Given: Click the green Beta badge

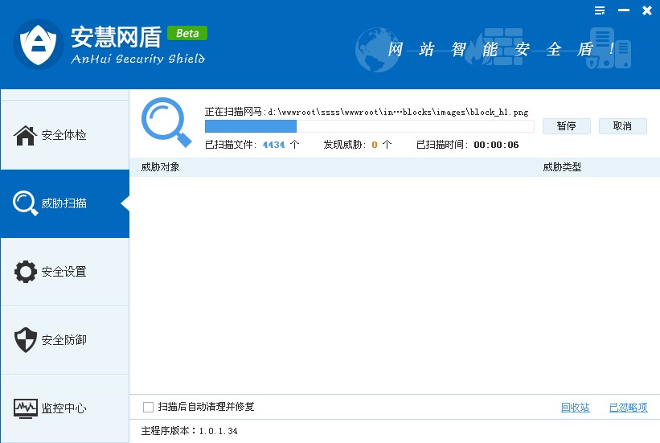Looking at the screenshot, I should point(187,33).
